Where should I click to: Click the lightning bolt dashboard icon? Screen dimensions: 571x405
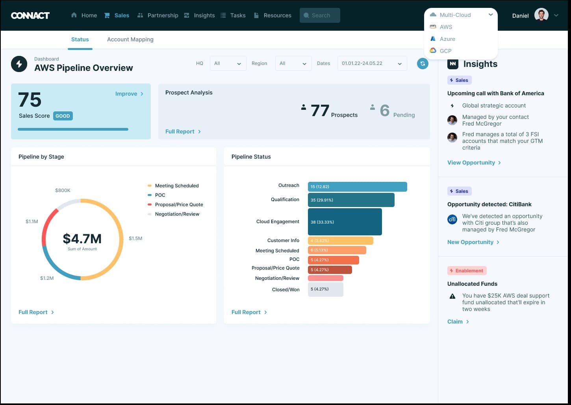pos(19,64)
